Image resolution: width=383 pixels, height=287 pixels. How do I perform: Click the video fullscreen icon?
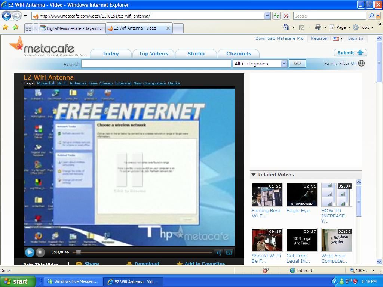229,253
